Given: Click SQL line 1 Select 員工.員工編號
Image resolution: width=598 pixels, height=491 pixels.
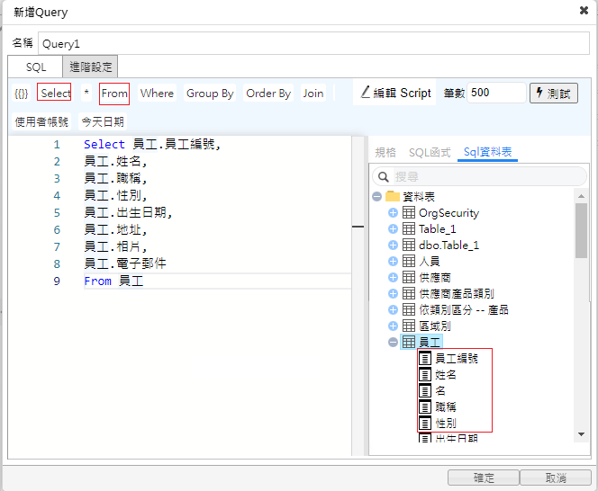Looking at the screenshot, I should [152, 145].
